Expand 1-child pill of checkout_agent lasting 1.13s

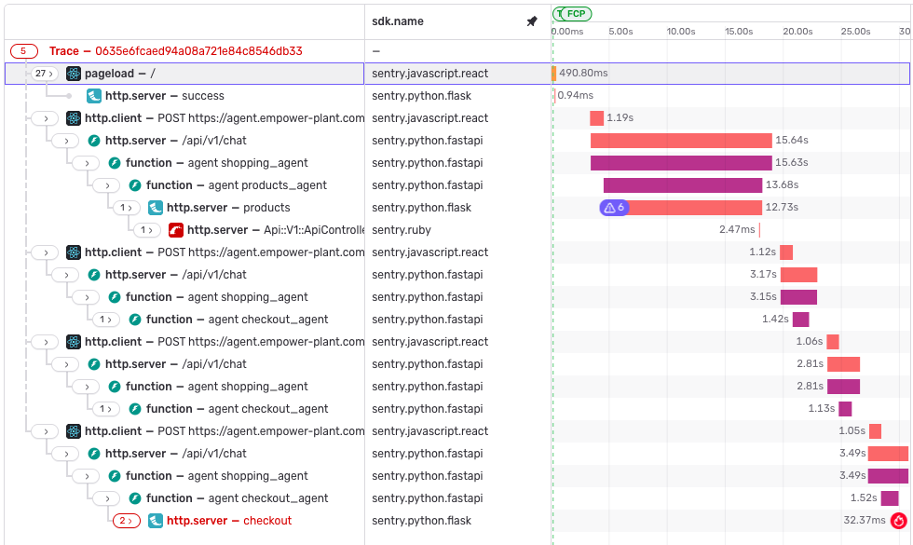pos(105,409)
